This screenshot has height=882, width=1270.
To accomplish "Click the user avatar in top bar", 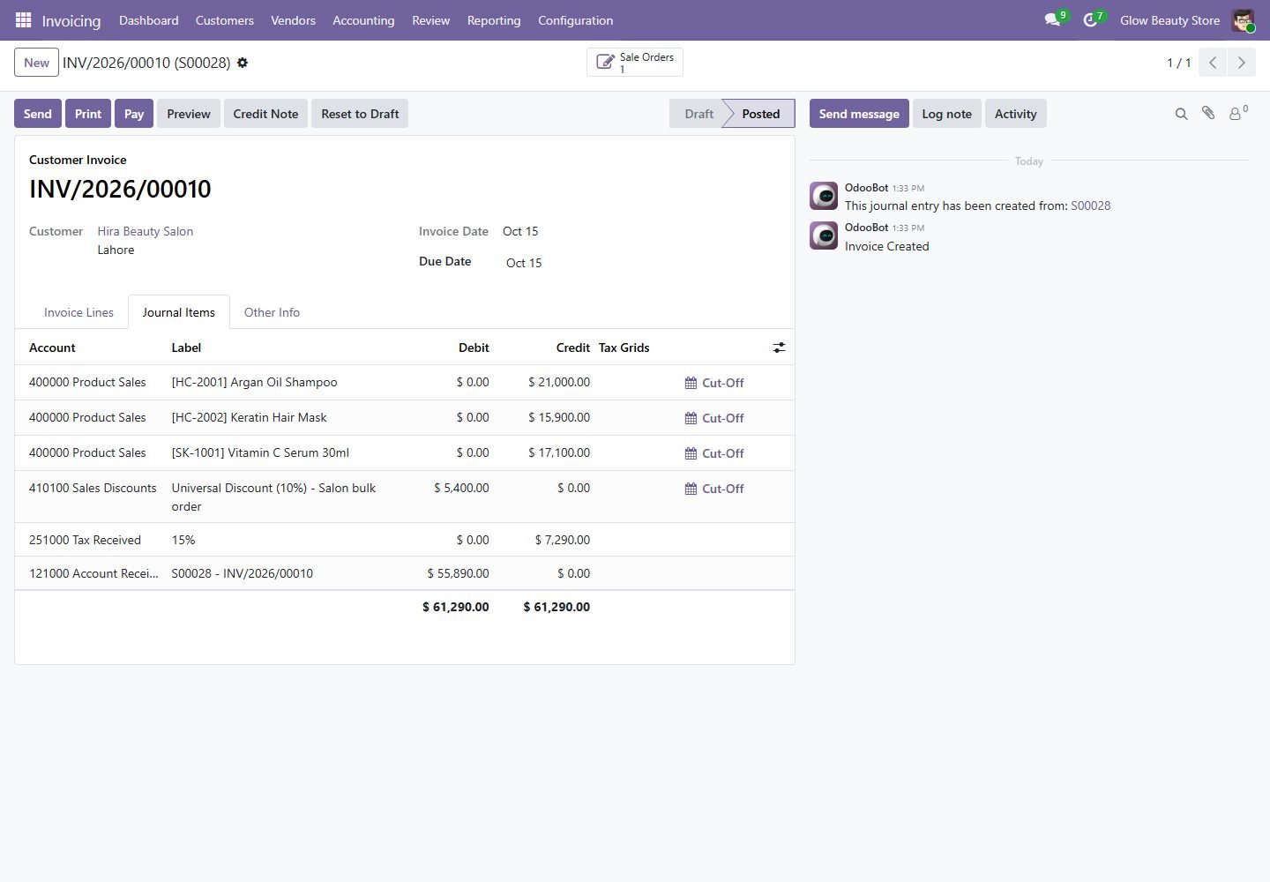I will click(1243, 20).
